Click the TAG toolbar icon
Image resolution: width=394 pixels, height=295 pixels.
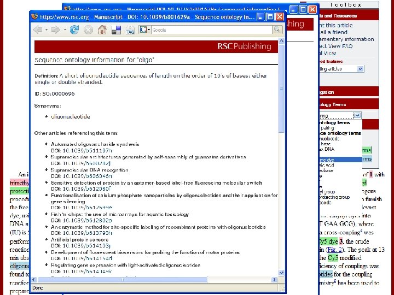tap(130, 30)
